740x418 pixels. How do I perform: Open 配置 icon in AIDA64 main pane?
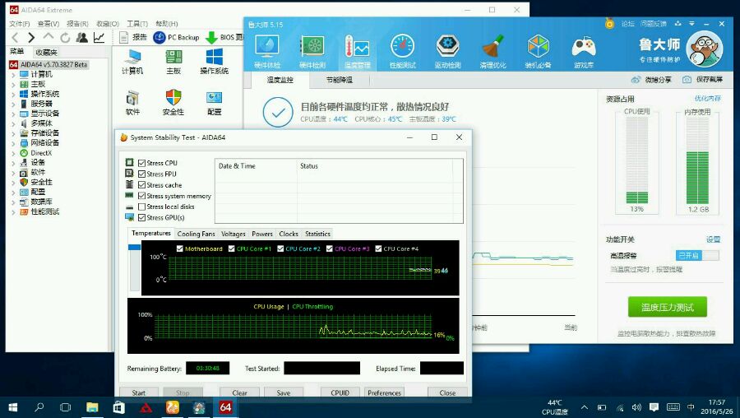click(x=215, y=103)
